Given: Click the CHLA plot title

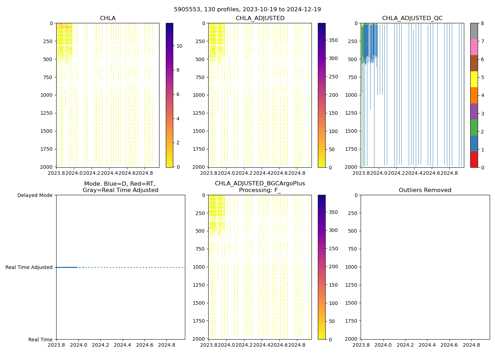Looking at the screenshot, I should (x=107, y=18).
